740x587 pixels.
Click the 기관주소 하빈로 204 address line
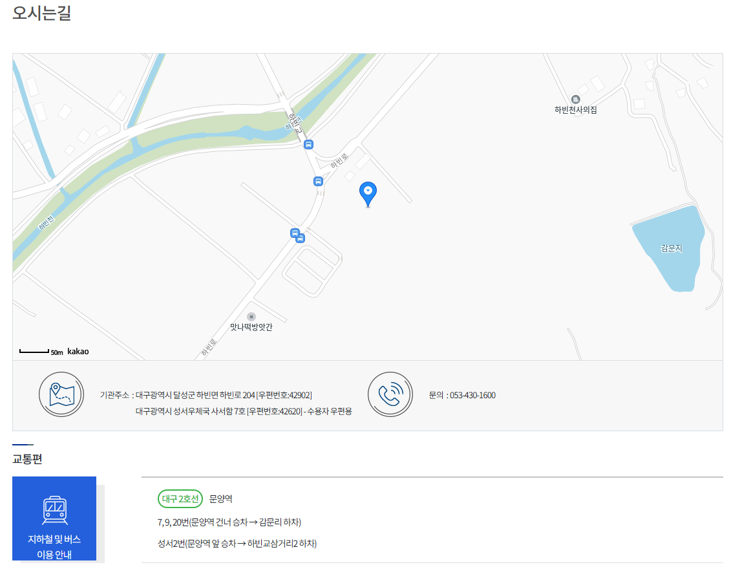point(206,395)
